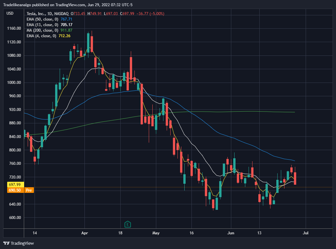Click the Tesla, Inc. symbol title
This screenshot has height=249, width=336.
tap(36, 14)
